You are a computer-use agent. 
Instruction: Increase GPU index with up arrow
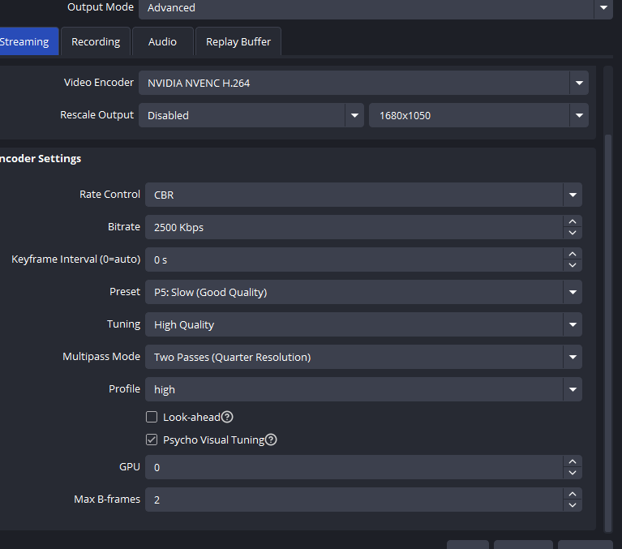click(x=573, y=461)
